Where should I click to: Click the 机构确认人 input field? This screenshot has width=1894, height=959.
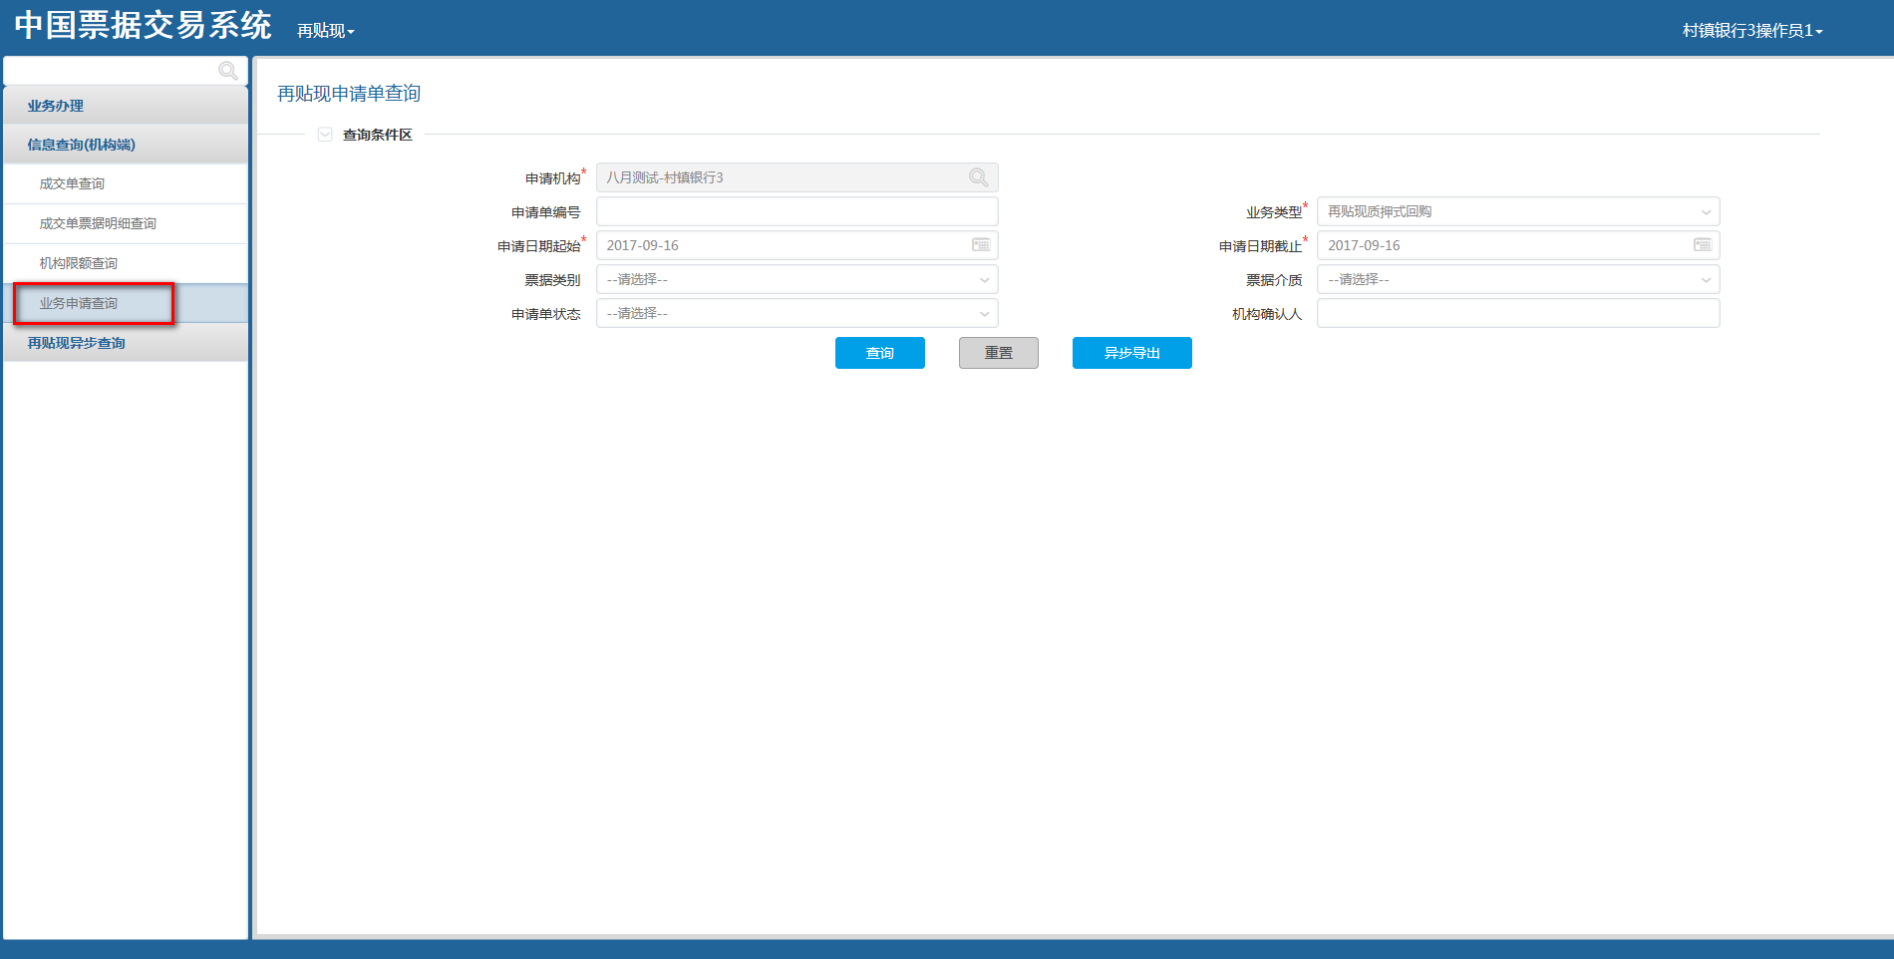(1517, 314)
